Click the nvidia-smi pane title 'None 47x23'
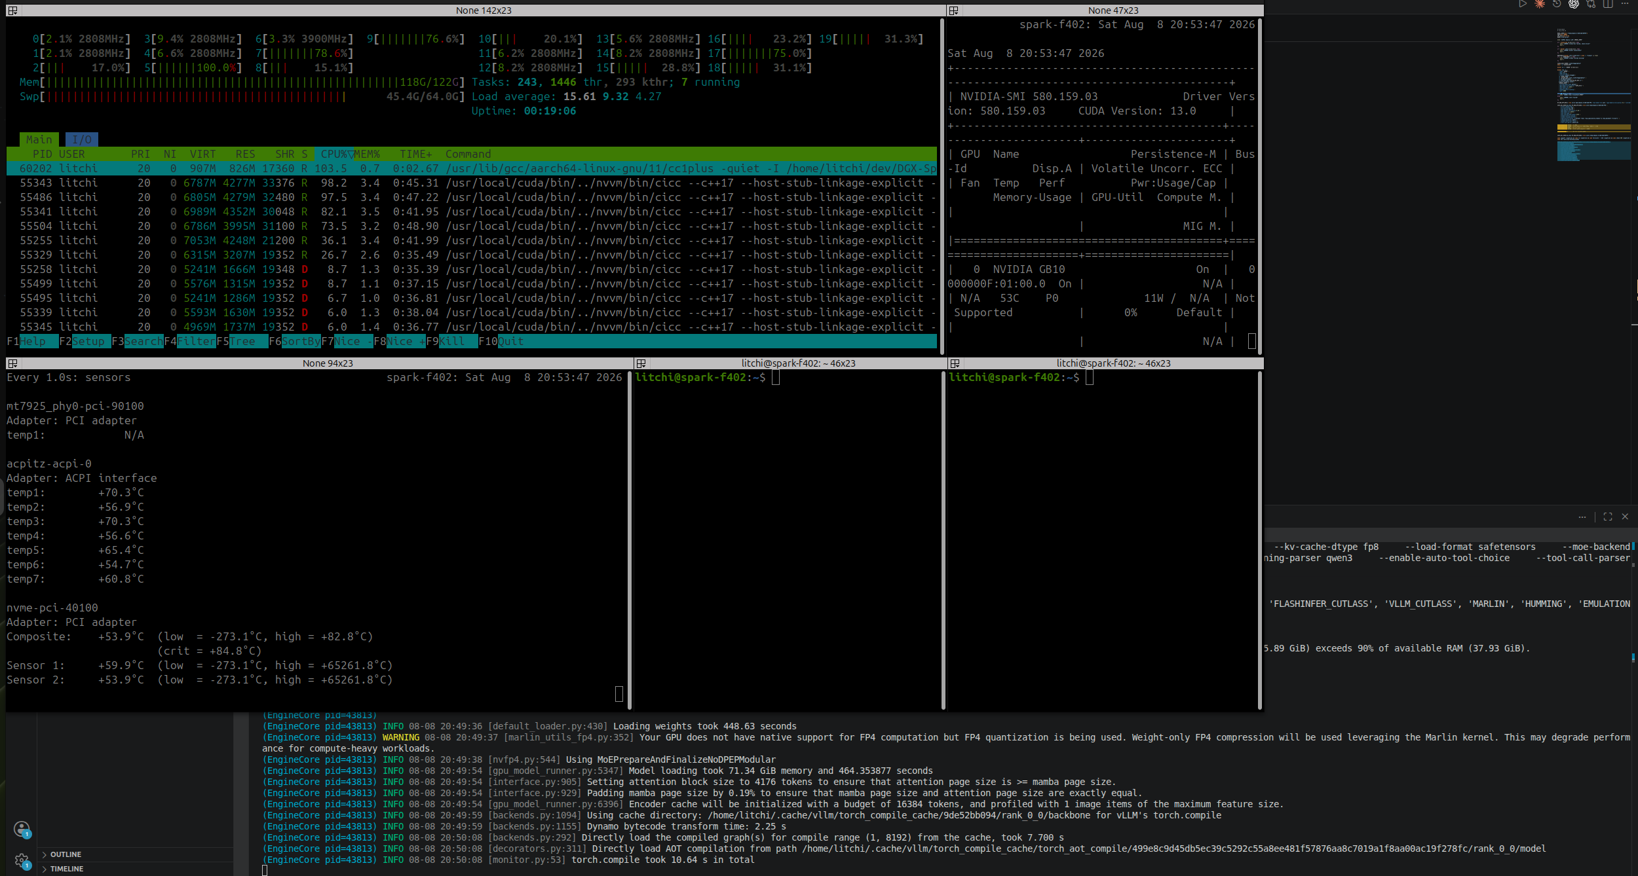 pos(1113,10)
